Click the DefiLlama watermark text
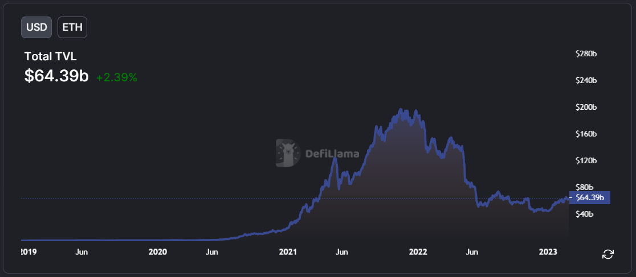The width and height of the screenshot is (636, 277). point(333,154)
